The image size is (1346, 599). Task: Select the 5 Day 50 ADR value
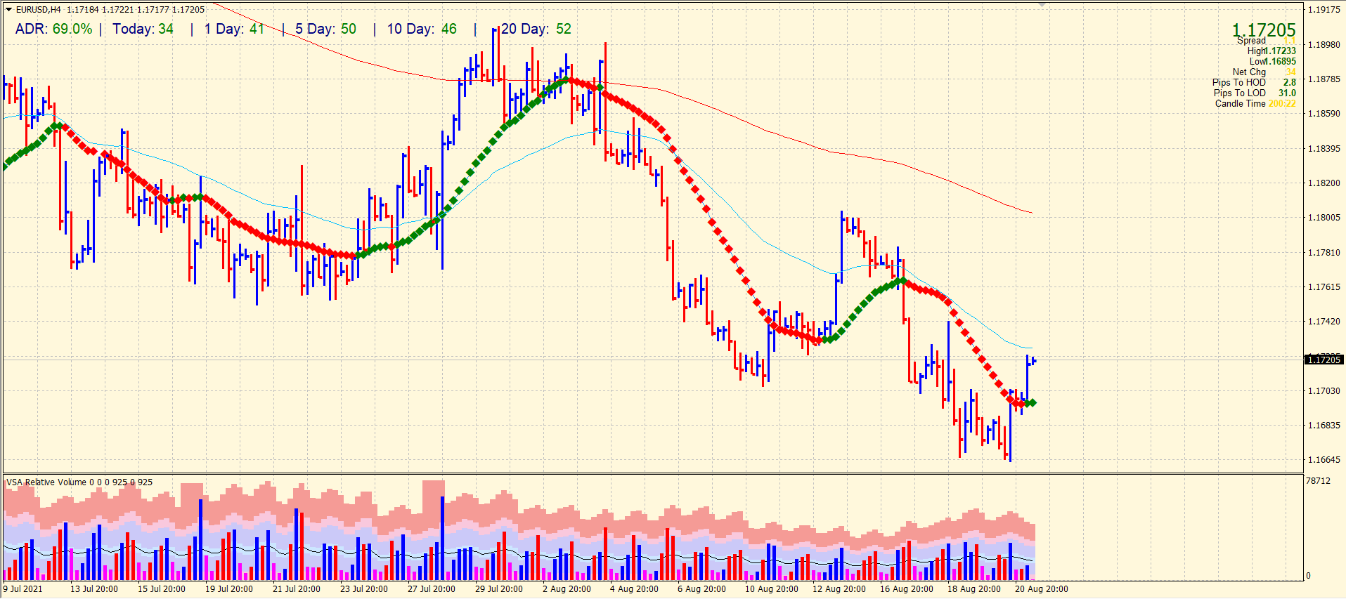coord(325,29)
